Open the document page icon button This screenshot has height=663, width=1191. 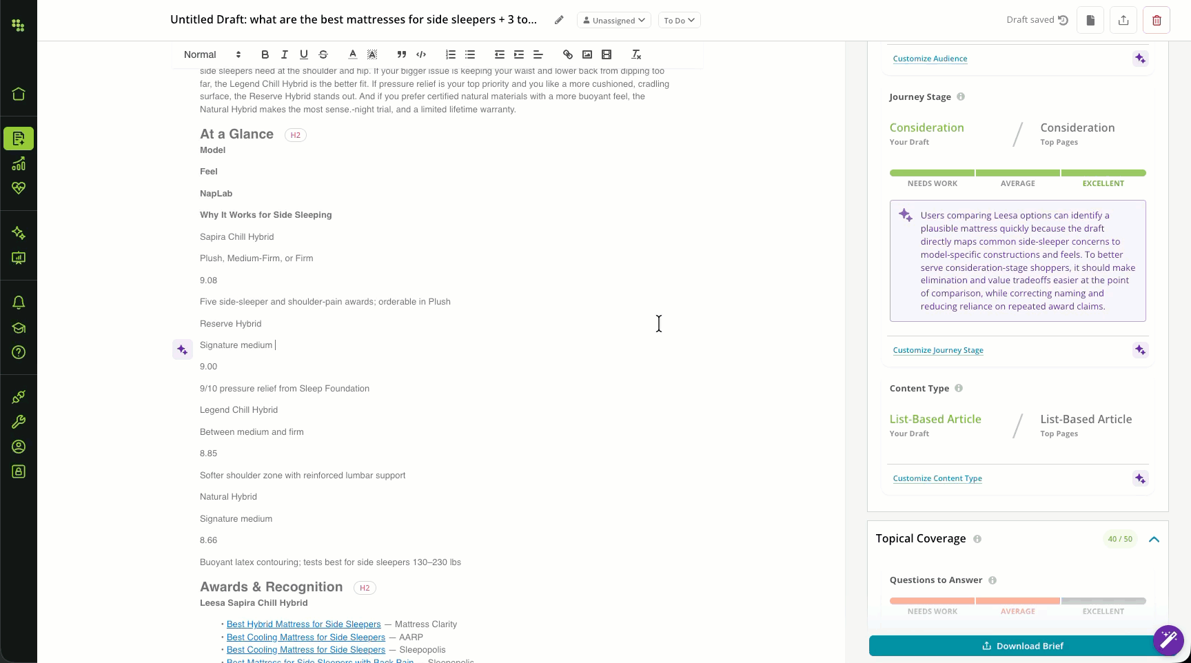coord(1090,20)
